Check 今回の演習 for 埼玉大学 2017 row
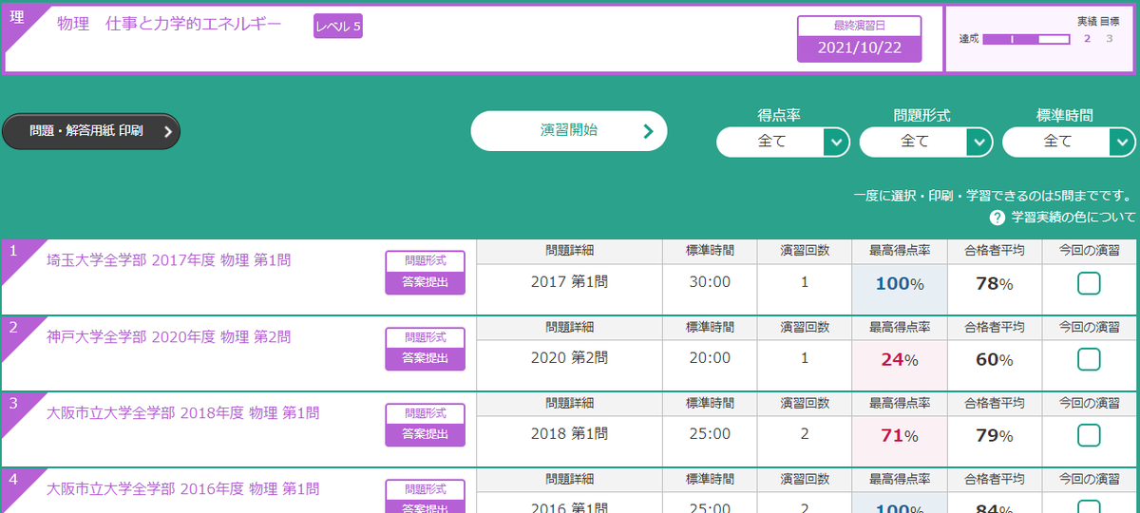Image resolution: width=1140 pixels, height=513 pixels. pos(1089,283)
